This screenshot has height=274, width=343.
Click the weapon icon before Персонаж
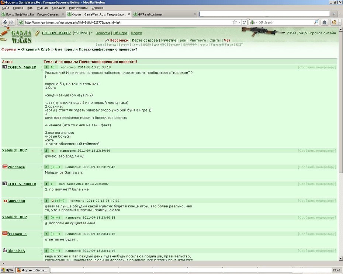(107, 40)
